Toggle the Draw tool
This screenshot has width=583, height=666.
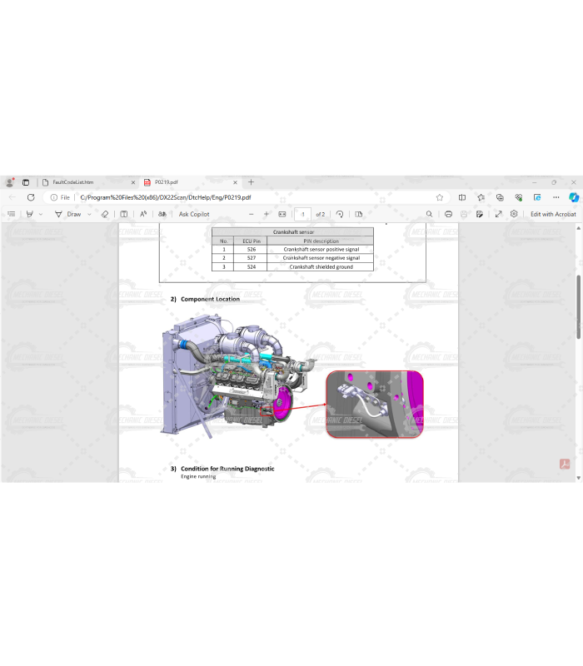point(68,214)
